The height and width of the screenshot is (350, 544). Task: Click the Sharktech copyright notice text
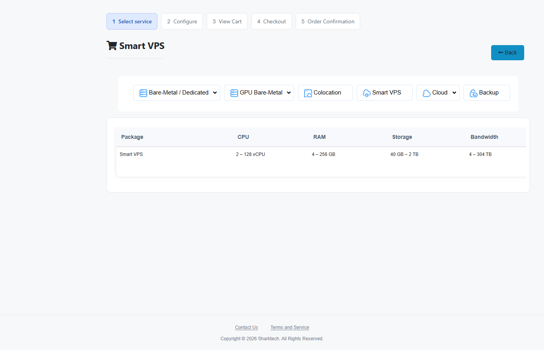coord(272,339)
